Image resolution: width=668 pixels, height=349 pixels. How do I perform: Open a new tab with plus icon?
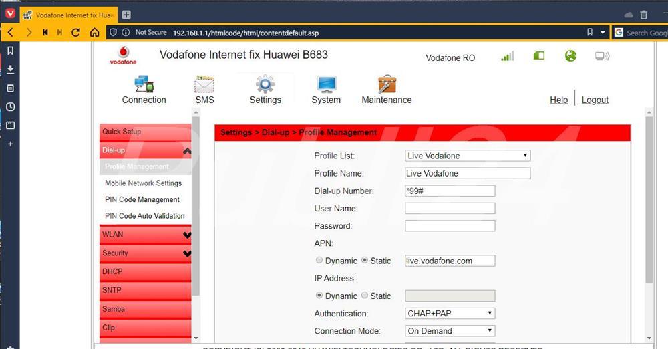[126, 15]
